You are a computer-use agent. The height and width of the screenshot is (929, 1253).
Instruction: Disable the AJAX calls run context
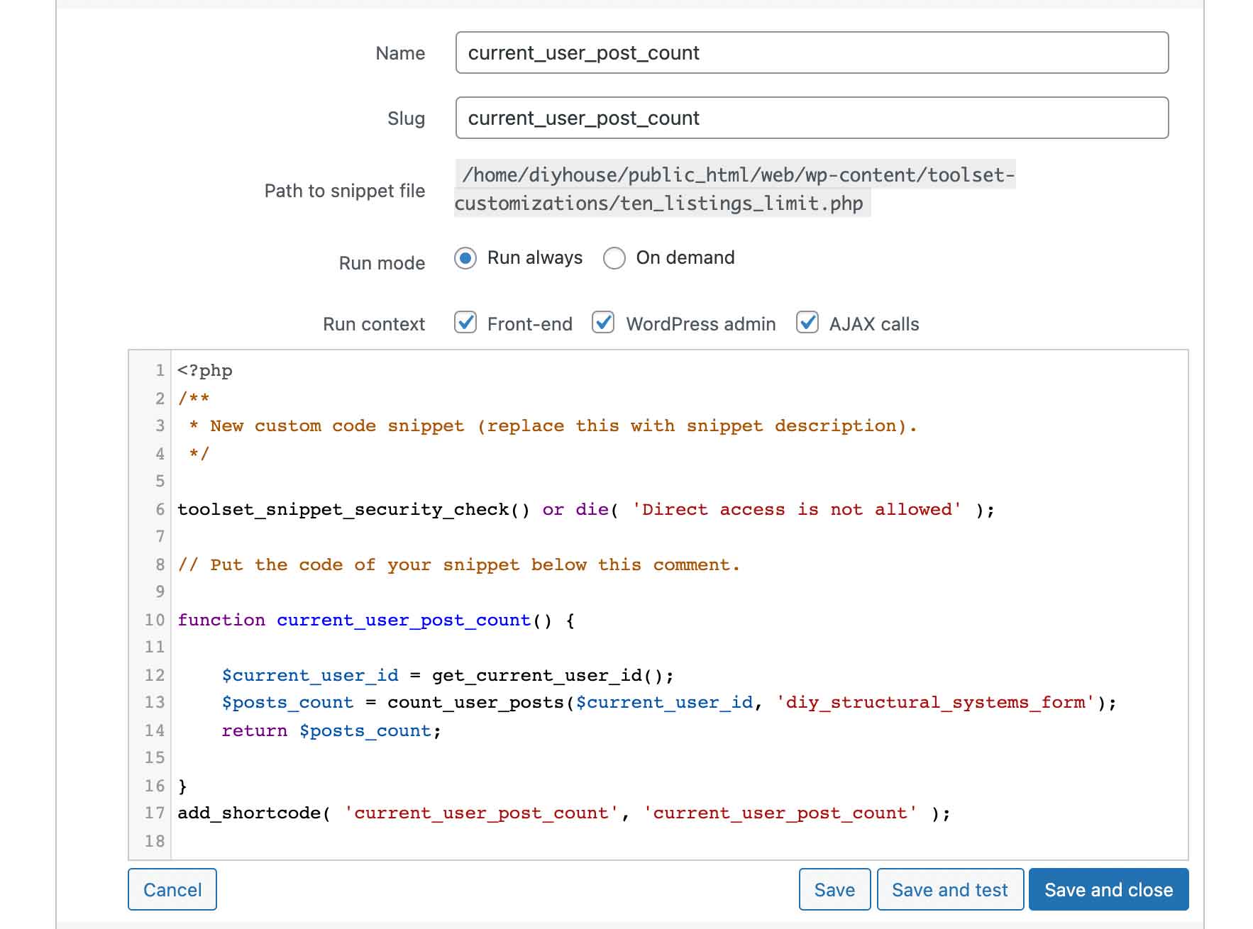click(807, 323)
